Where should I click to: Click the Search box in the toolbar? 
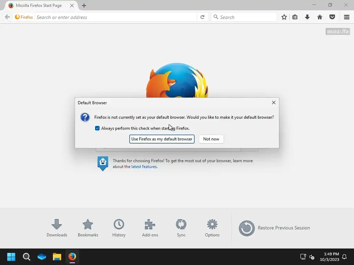coord(244,17)
